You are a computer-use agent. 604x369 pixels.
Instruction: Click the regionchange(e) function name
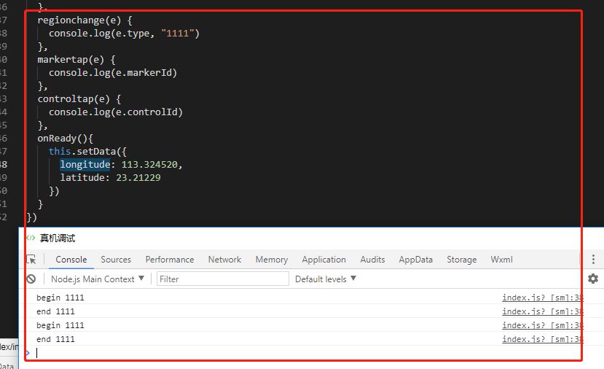(79, 20)
